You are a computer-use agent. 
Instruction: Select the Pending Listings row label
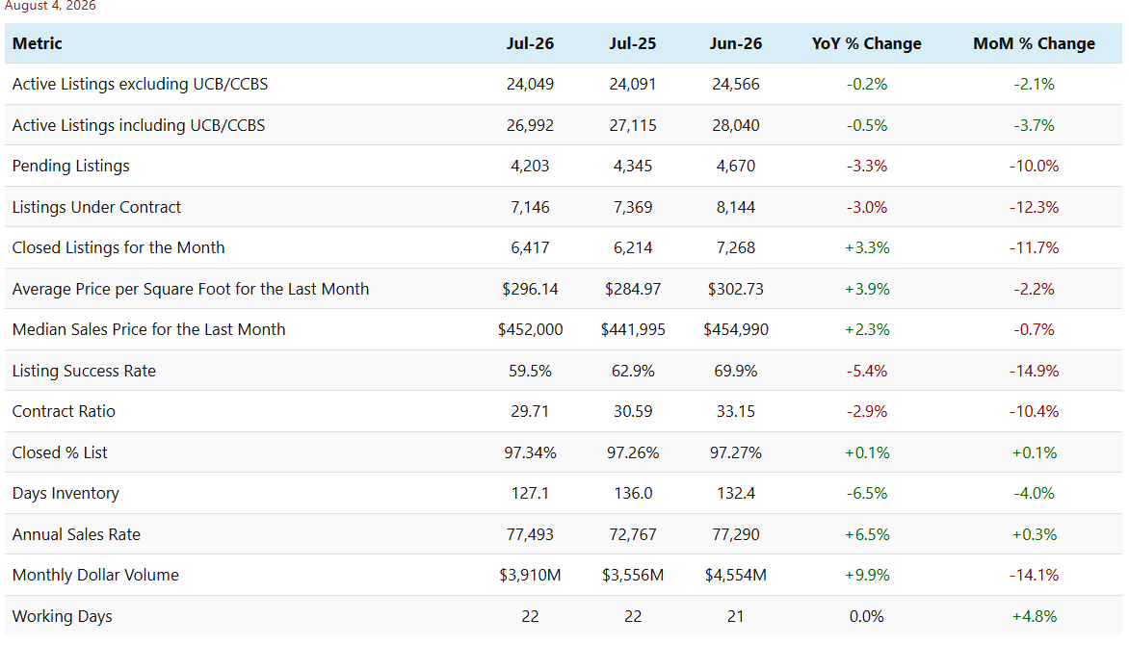pos(70,167)
